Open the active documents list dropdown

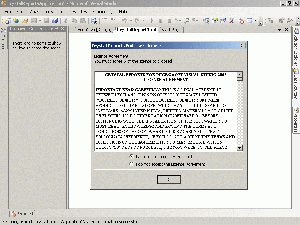(279, 30)
